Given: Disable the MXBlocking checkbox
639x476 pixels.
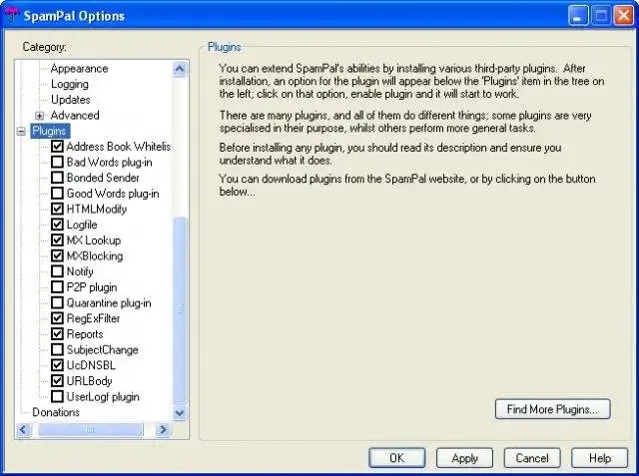Looking at the screenshot, I should point(57,255).
